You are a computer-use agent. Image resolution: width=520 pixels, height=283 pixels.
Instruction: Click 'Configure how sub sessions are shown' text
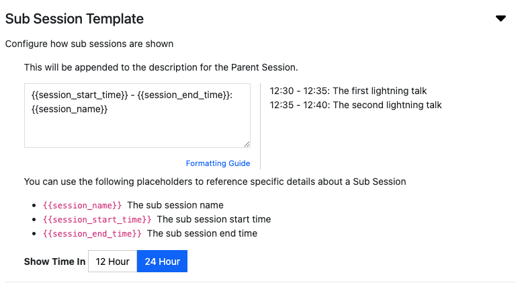click(x=89, y=44)
